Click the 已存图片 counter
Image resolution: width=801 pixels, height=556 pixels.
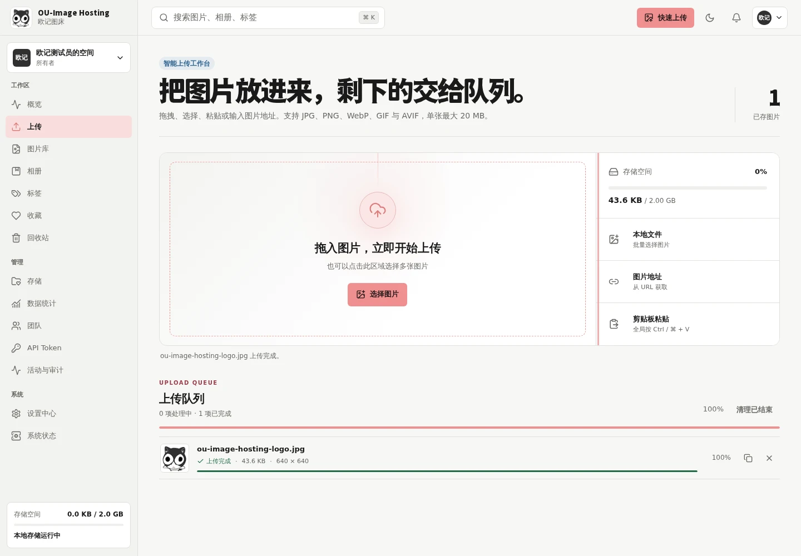(767, 105)
